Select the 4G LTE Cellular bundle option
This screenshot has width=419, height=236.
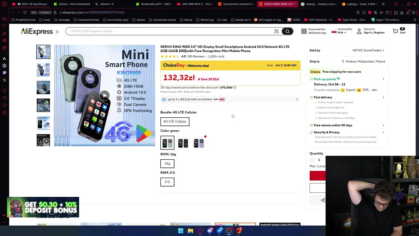click(x=175, y=122)
